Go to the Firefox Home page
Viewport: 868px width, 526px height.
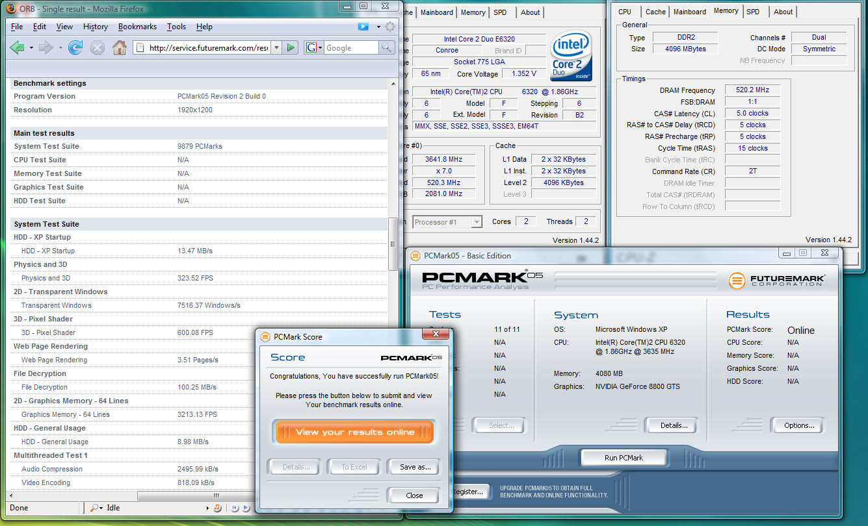[x=120, y=47]
